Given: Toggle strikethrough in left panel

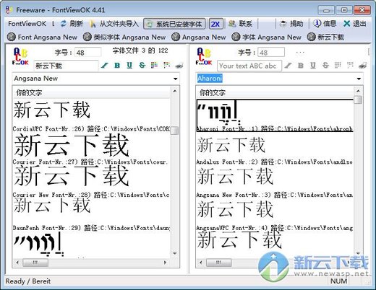Looking at the screenshot, I should (142, 66).
